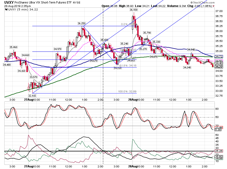Click the 16.60 indicator value tag

click(x=219, y=157)
